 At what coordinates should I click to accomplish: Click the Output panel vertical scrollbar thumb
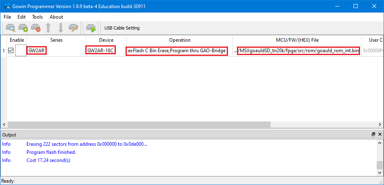[380, 165]
